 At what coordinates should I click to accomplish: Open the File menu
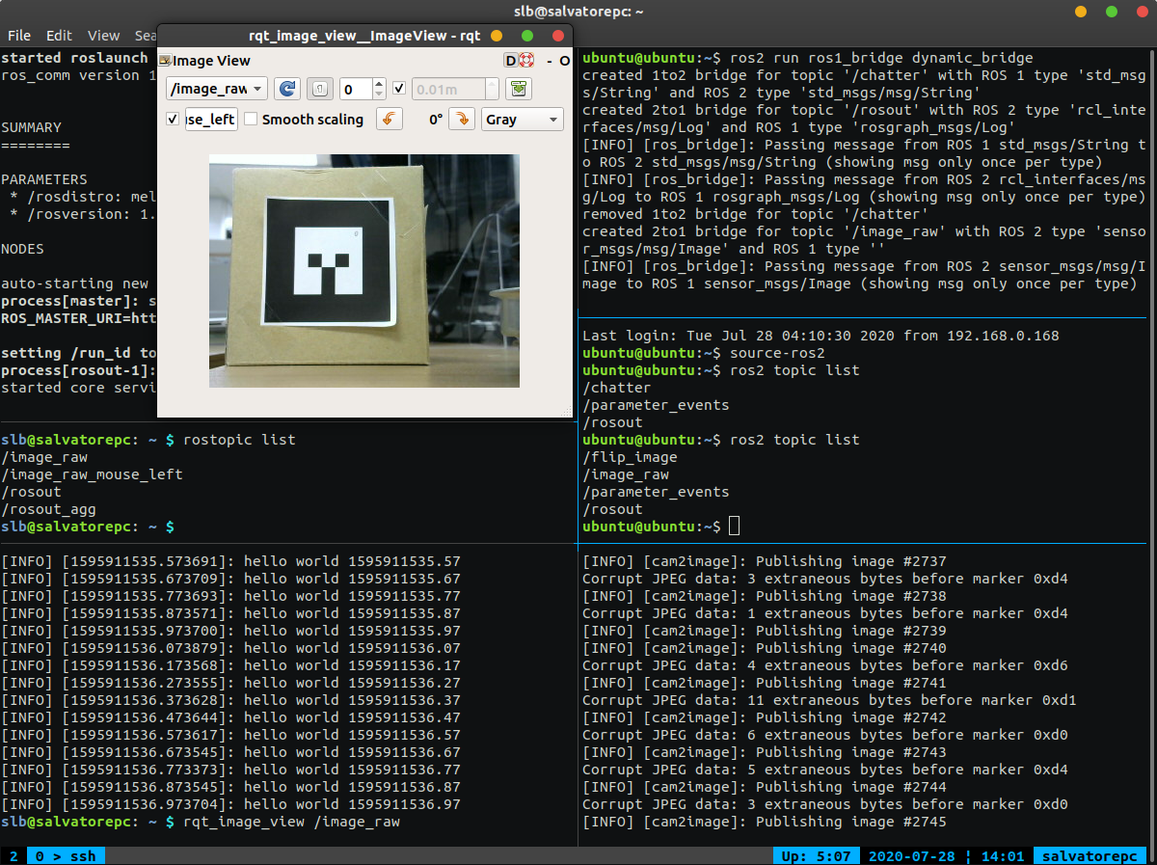tap(18, 35)
